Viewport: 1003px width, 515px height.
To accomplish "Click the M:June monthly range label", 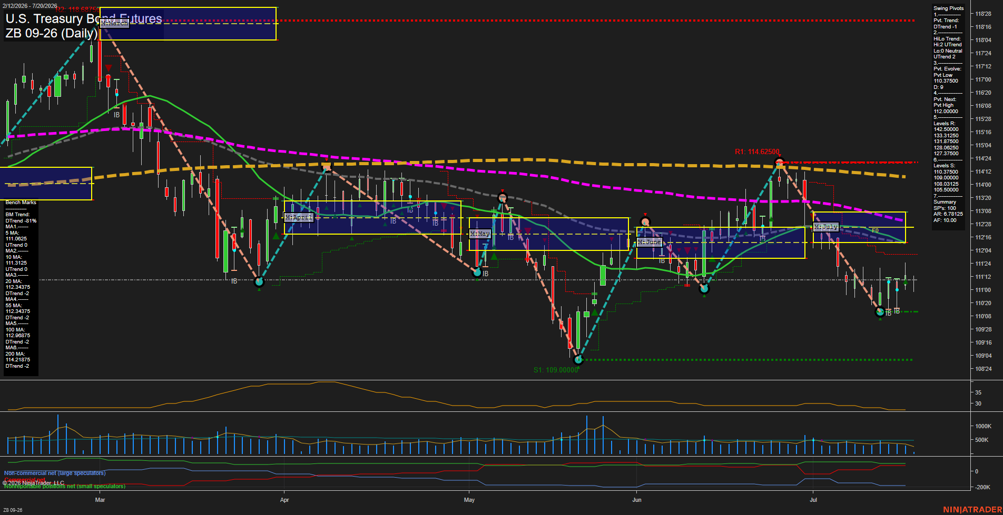I will (649, 242).
